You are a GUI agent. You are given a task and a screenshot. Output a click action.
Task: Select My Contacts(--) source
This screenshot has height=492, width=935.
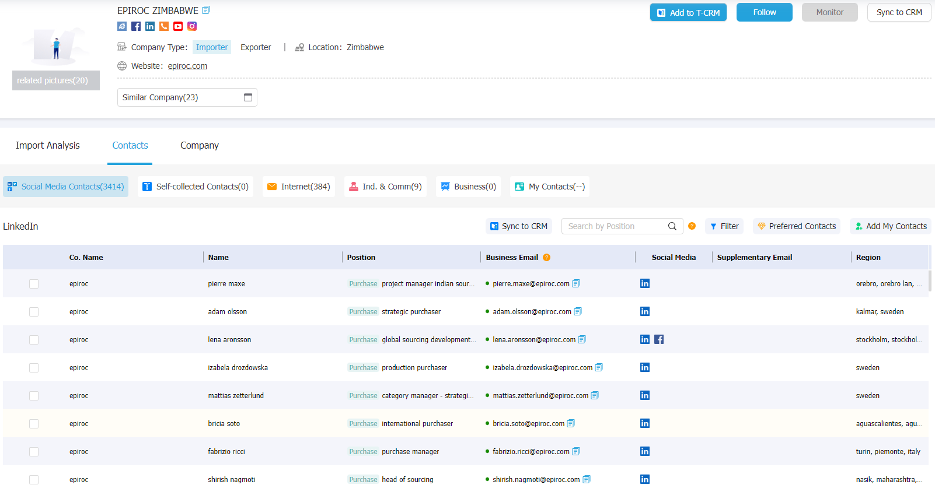550,187
